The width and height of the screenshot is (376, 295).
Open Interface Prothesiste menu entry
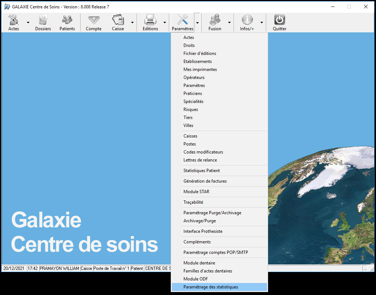(x=219, y=231)
